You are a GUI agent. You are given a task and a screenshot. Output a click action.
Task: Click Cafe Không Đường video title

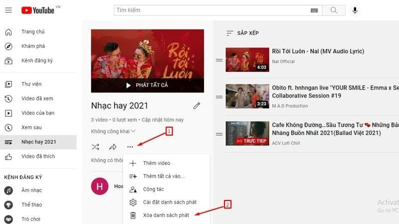click(x=335, y=129)
